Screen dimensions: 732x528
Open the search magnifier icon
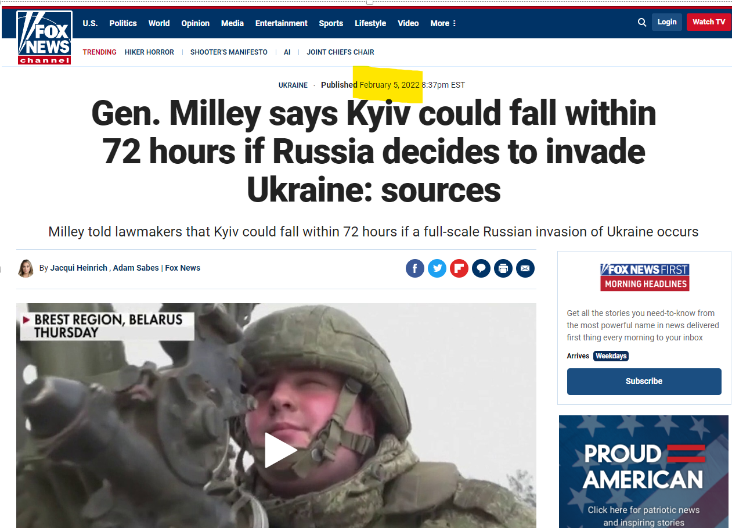[642, 23]
